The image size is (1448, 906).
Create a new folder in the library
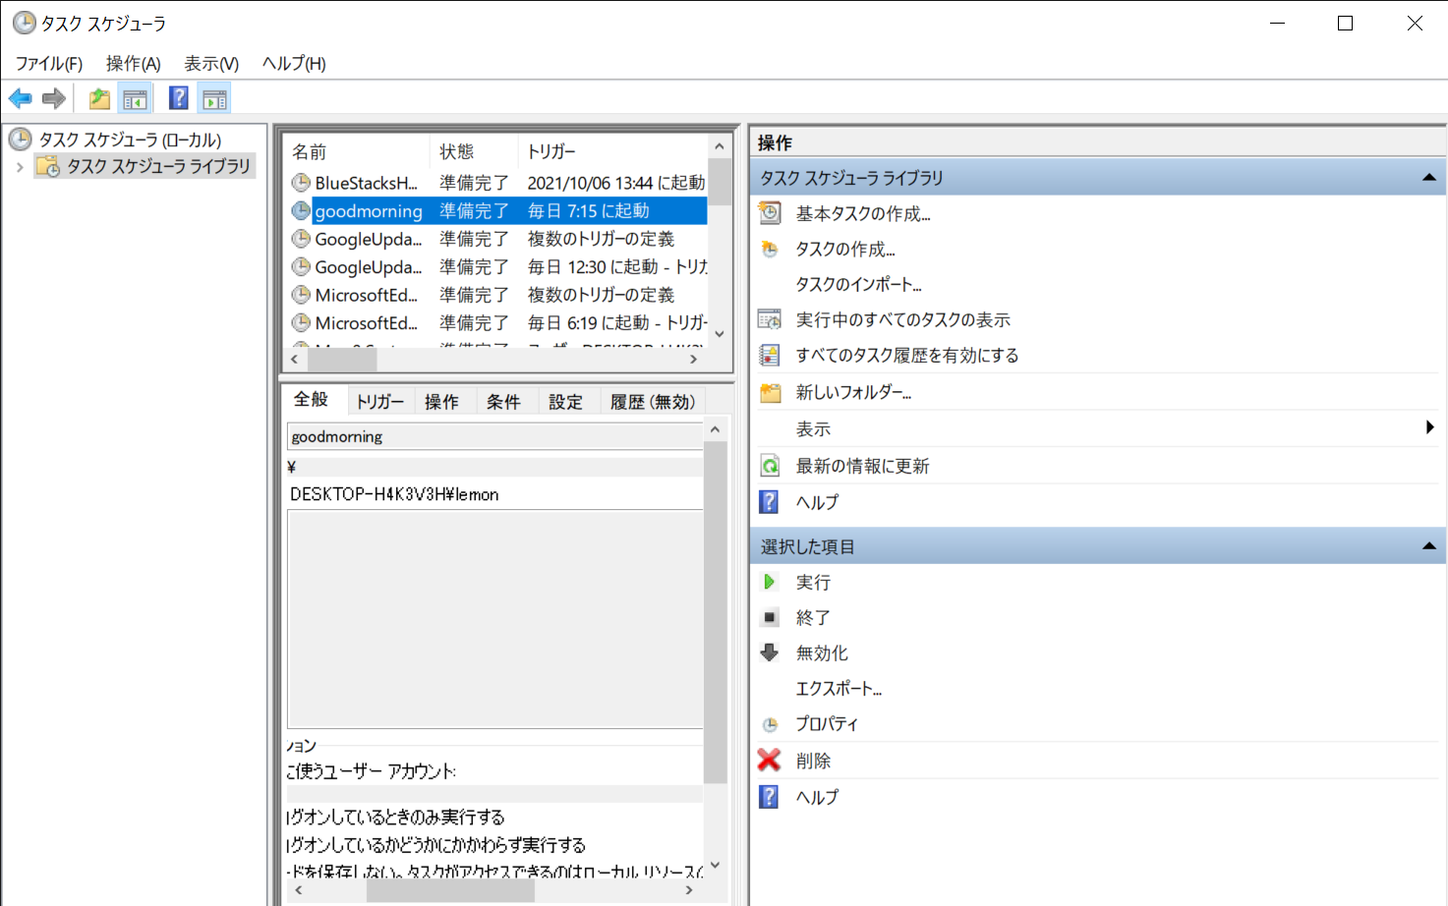(x=853, y=391)
